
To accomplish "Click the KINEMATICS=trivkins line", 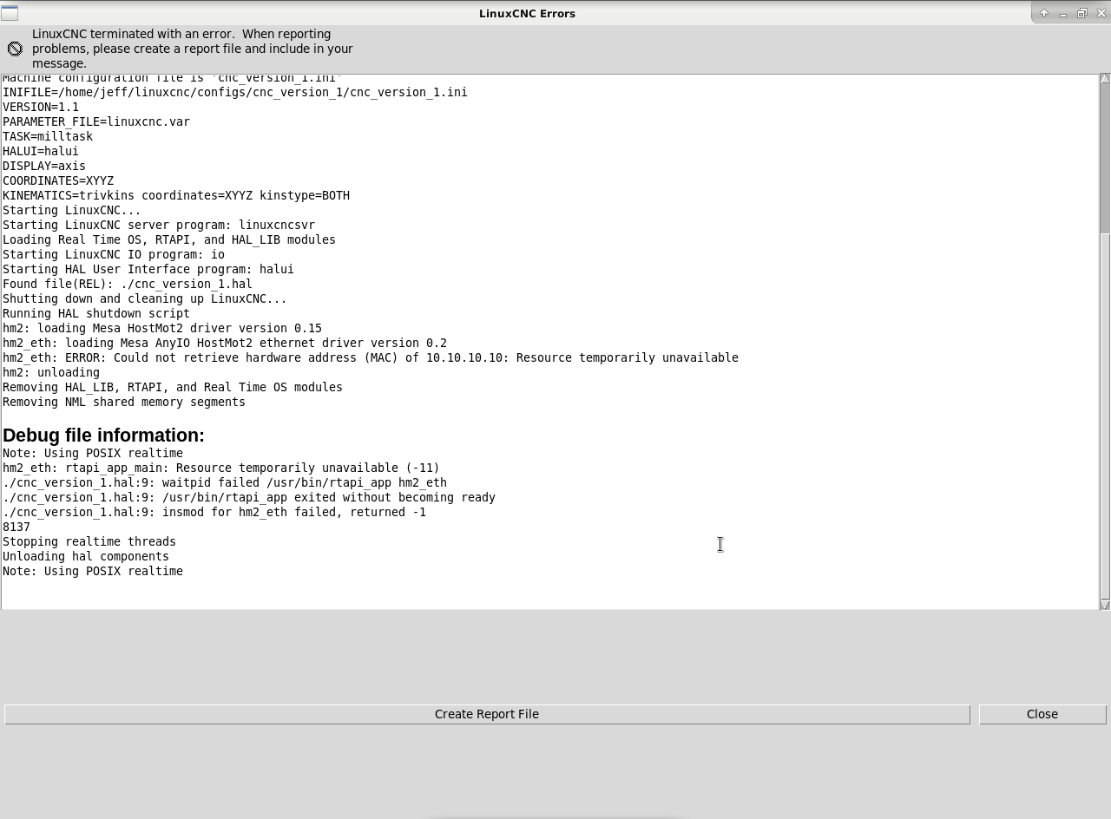I will point(176,195).
